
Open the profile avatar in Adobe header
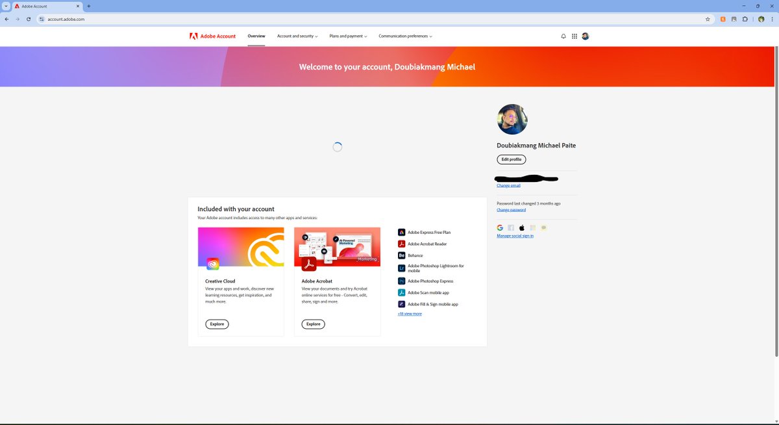pyautogui.click(x=586, y=36)
